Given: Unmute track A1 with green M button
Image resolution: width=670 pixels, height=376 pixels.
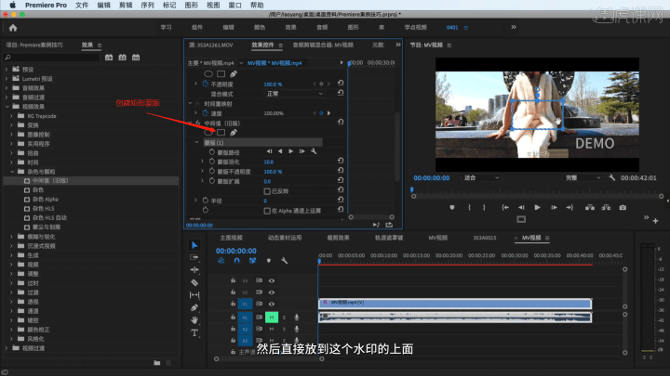Looking at the screenshot, I should [x=272, y=318].
